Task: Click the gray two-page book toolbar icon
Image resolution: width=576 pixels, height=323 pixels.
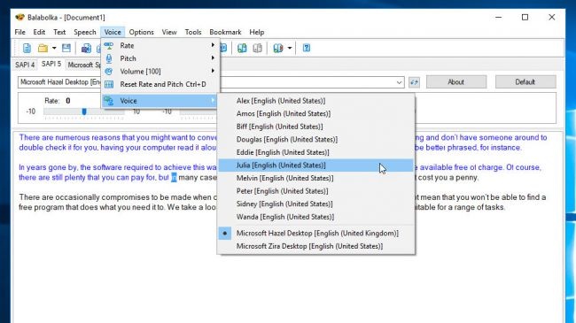Action: (258, 48)
